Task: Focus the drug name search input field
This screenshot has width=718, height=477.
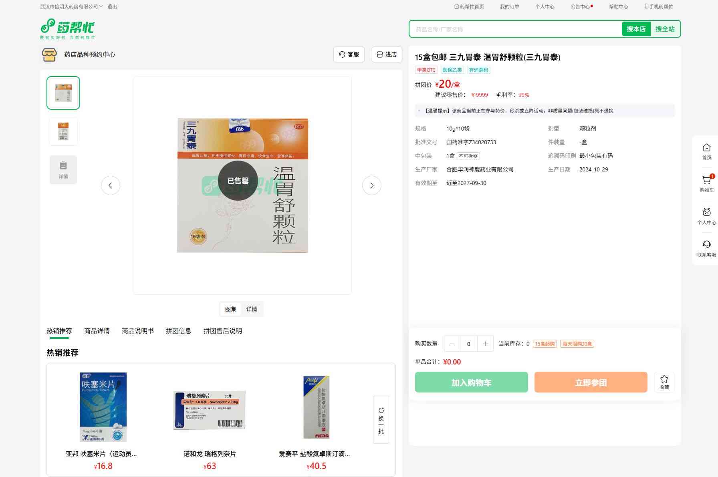Action: click(515, 29)
